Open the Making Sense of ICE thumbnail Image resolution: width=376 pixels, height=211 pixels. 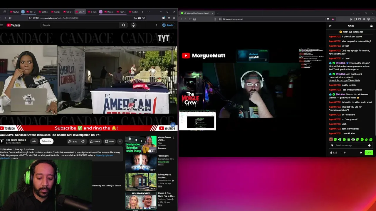141,144
